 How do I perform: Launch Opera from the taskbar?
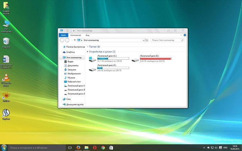click(x=95, y=147)
